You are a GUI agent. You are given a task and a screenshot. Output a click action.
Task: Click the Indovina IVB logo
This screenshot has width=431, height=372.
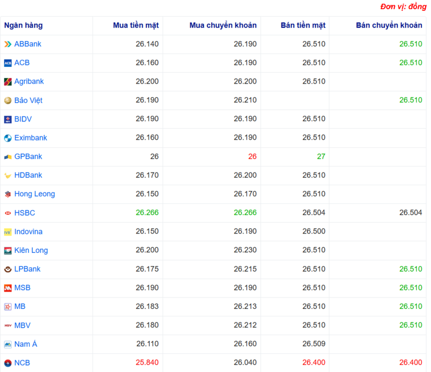[x=8, y=231]
